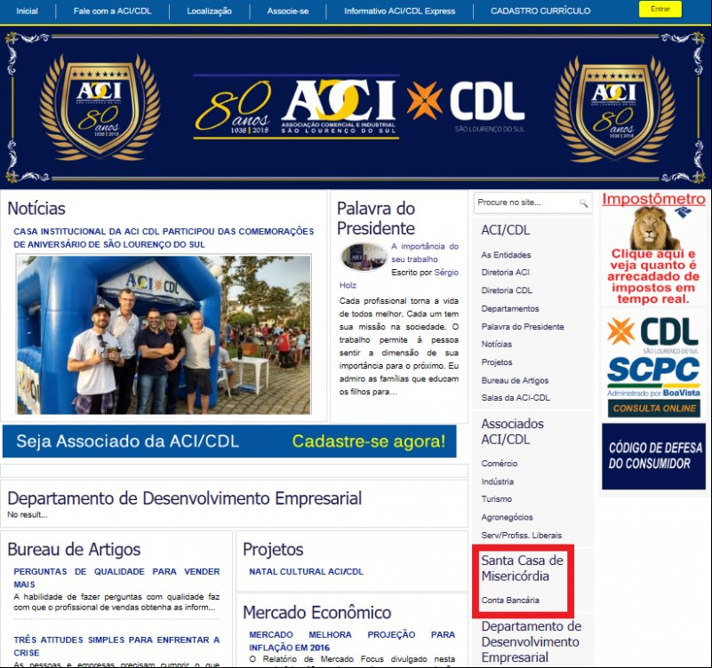The width and height of the screenshot is (712, 668).
Task: Open Fale com a ACI/CDL menu
Action: click(x=112, y=11)
